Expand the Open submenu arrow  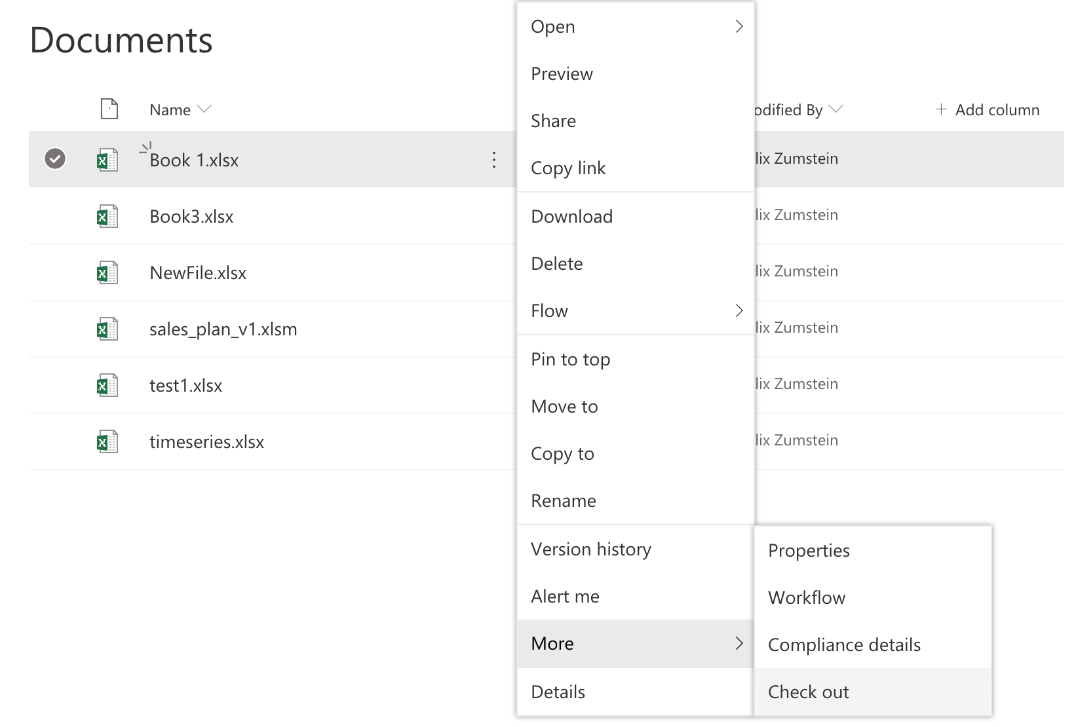pyautogui.click(x=739, y=26)
